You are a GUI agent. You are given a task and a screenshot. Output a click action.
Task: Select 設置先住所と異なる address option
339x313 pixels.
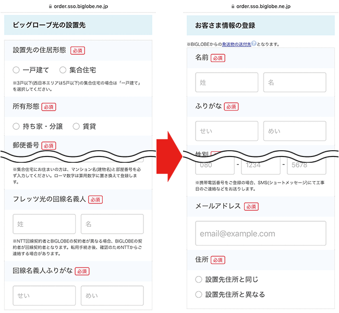coord(199,294)
